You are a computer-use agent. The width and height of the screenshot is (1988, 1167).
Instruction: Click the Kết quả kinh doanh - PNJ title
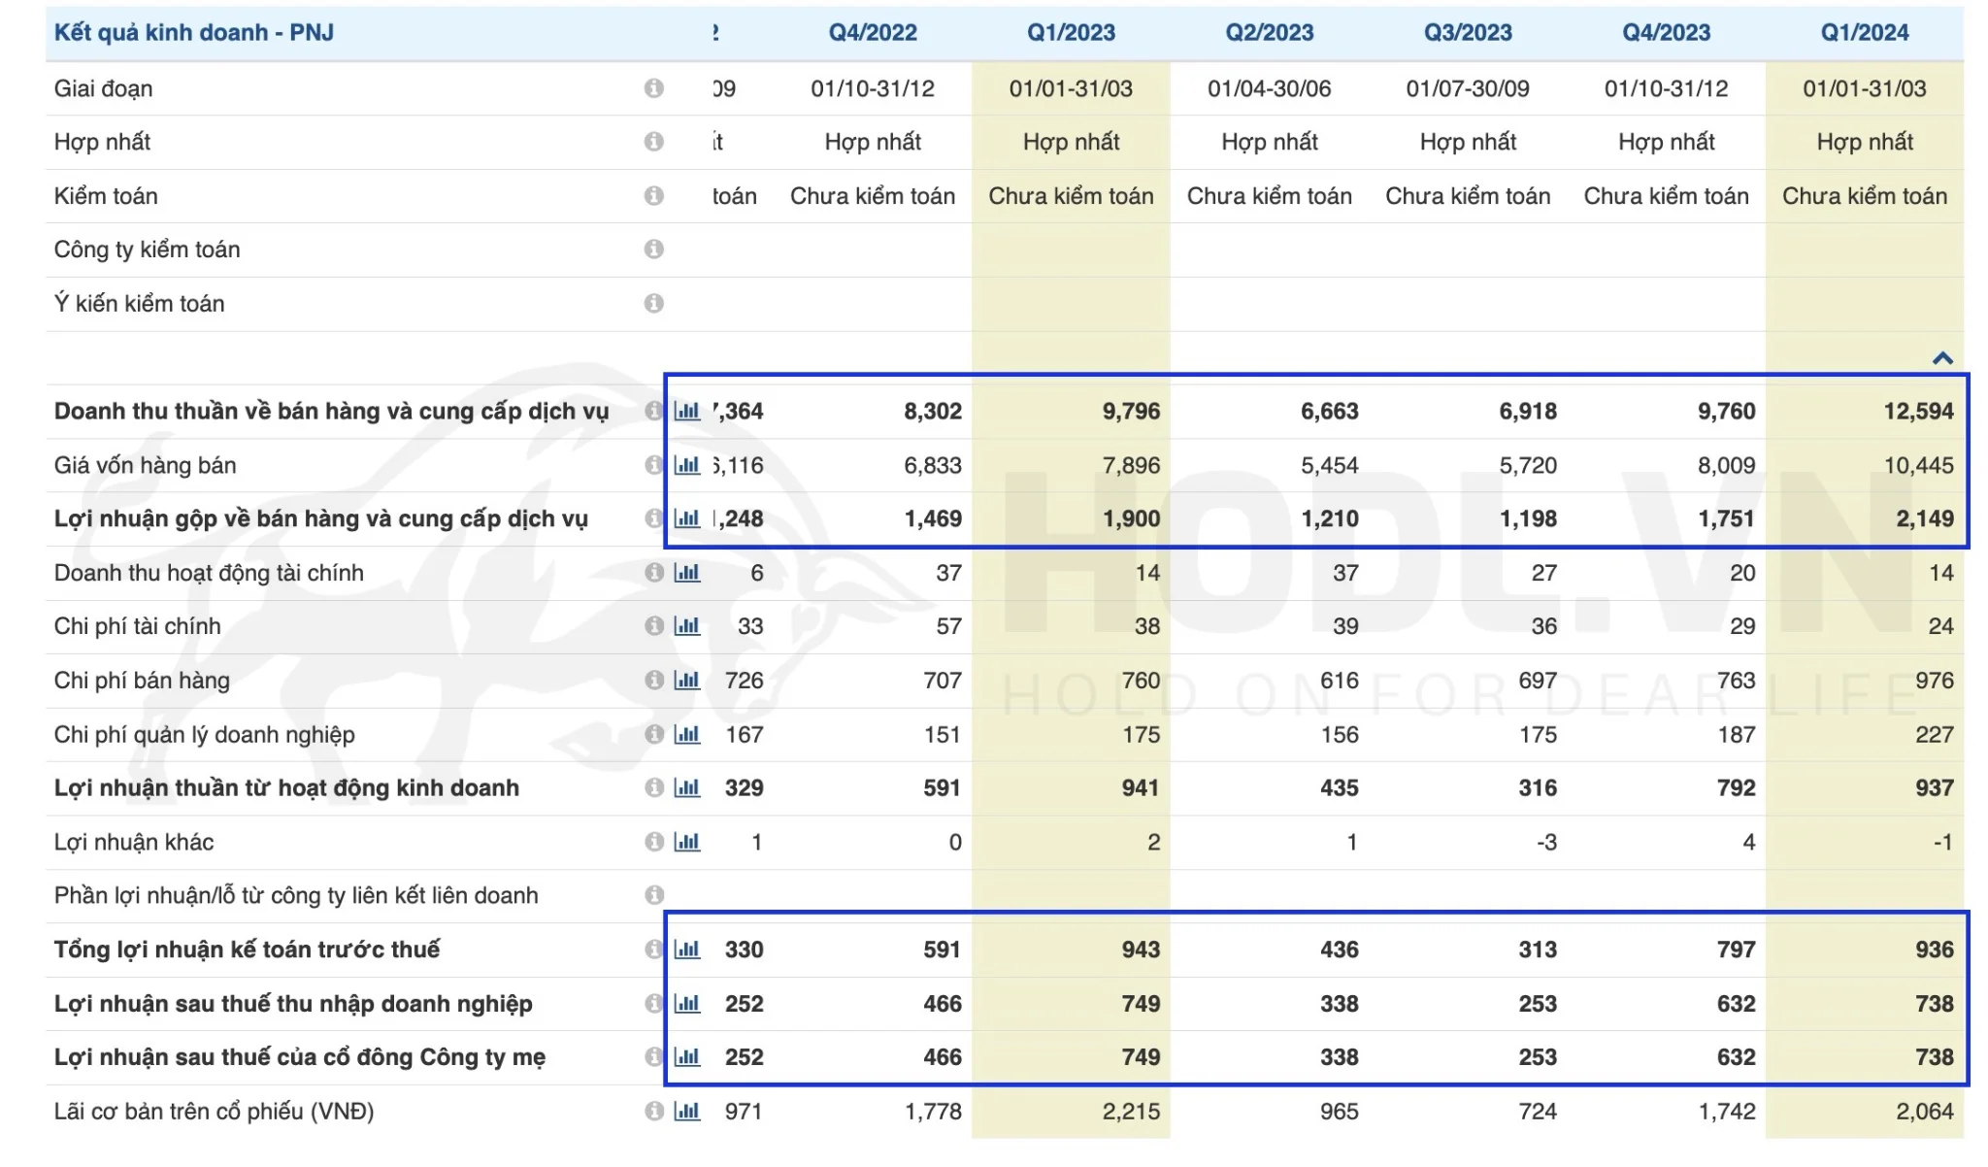point(194,33)
